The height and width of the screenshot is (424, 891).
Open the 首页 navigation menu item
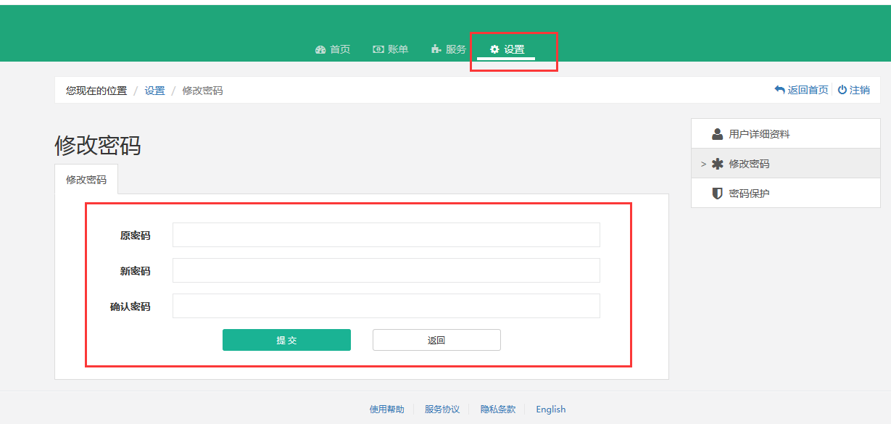pyautogui.click(x=333, y=49)
